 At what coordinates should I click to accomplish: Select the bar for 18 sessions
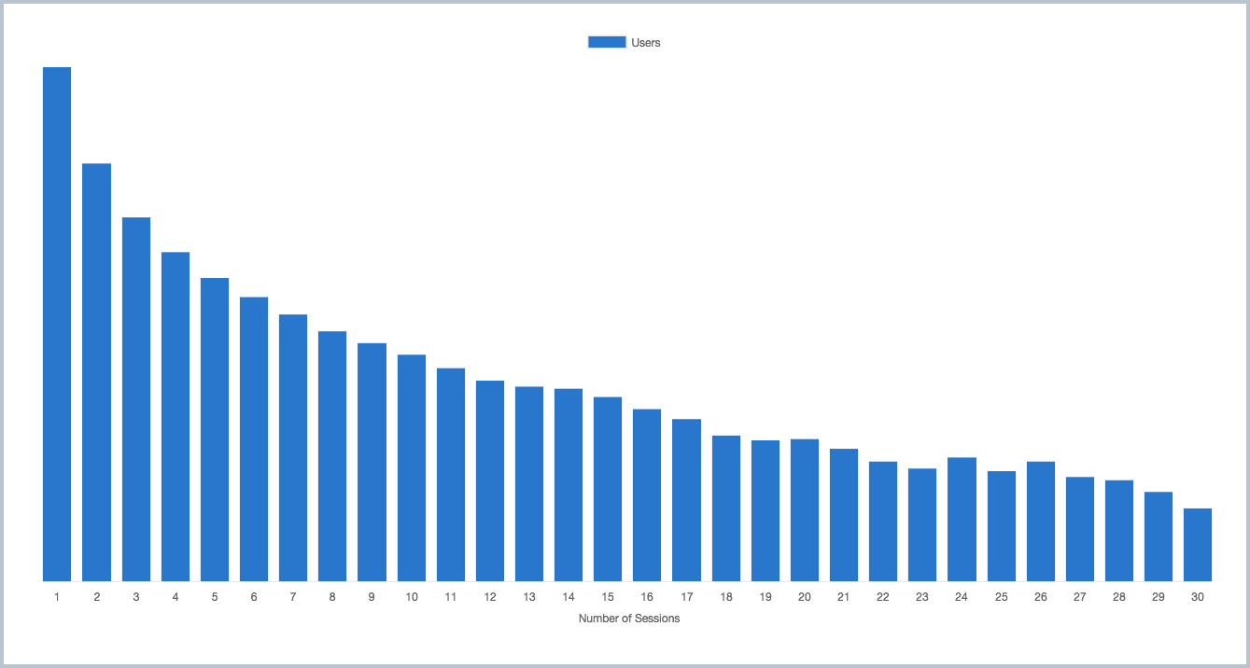pyautogui.click(x=726, y=508)
